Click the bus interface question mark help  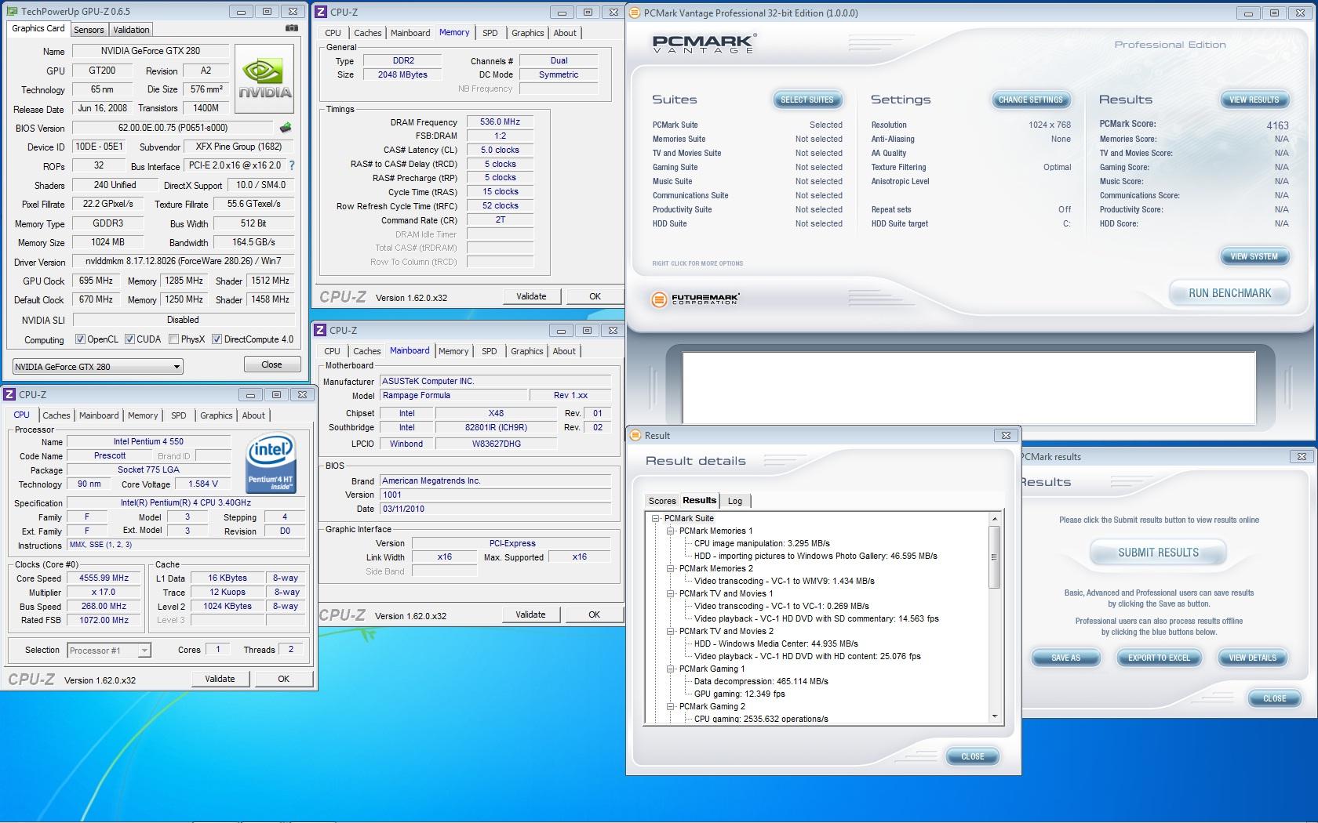tap(292, 165)
